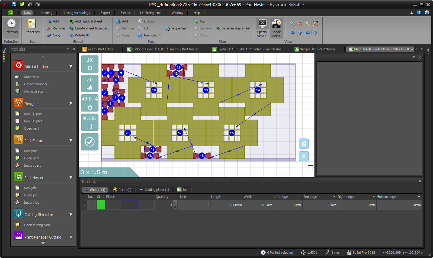Collapse the Designer module section

pos(71,104)
